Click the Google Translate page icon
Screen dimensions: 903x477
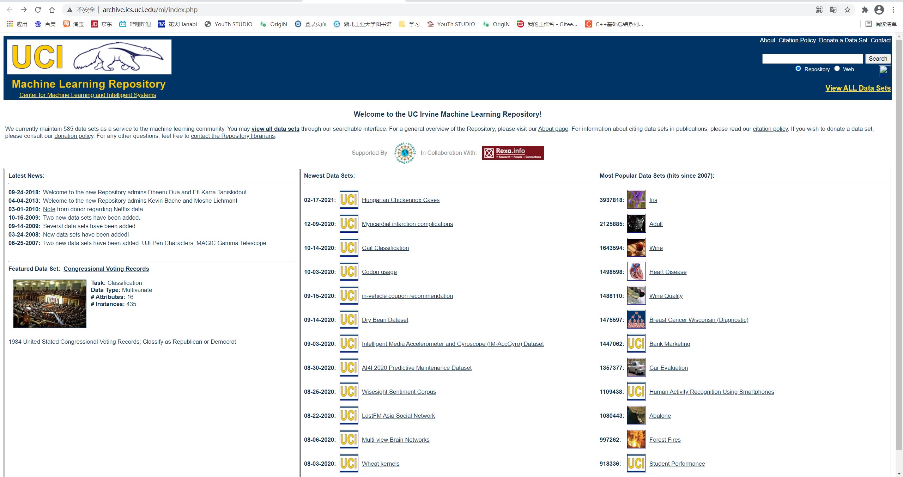coord(833,10)
